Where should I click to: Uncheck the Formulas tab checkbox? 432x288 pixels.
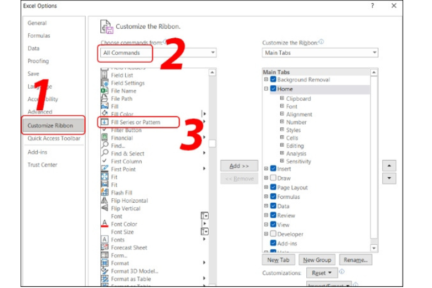tap(273, 197)
